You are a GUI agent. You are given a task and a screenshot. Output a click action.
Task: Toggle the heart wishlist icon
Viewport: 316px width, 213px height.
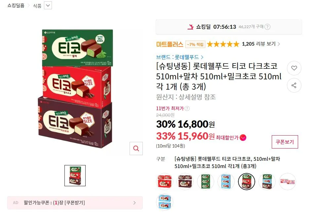(294, 68)
